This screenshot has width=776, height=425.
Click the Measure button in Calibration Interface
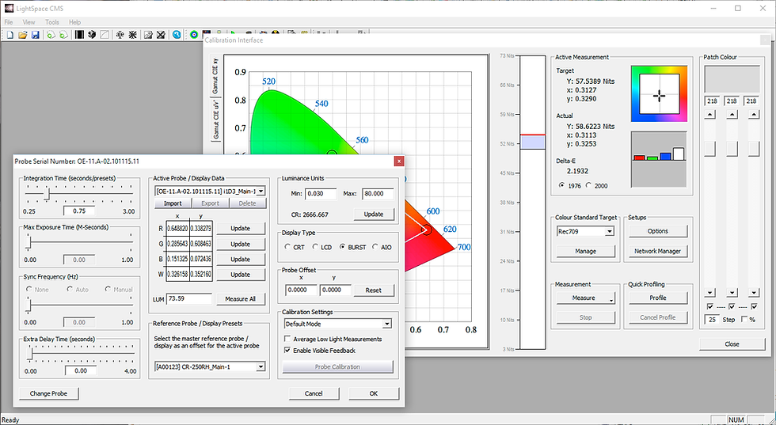click(585, 298)
